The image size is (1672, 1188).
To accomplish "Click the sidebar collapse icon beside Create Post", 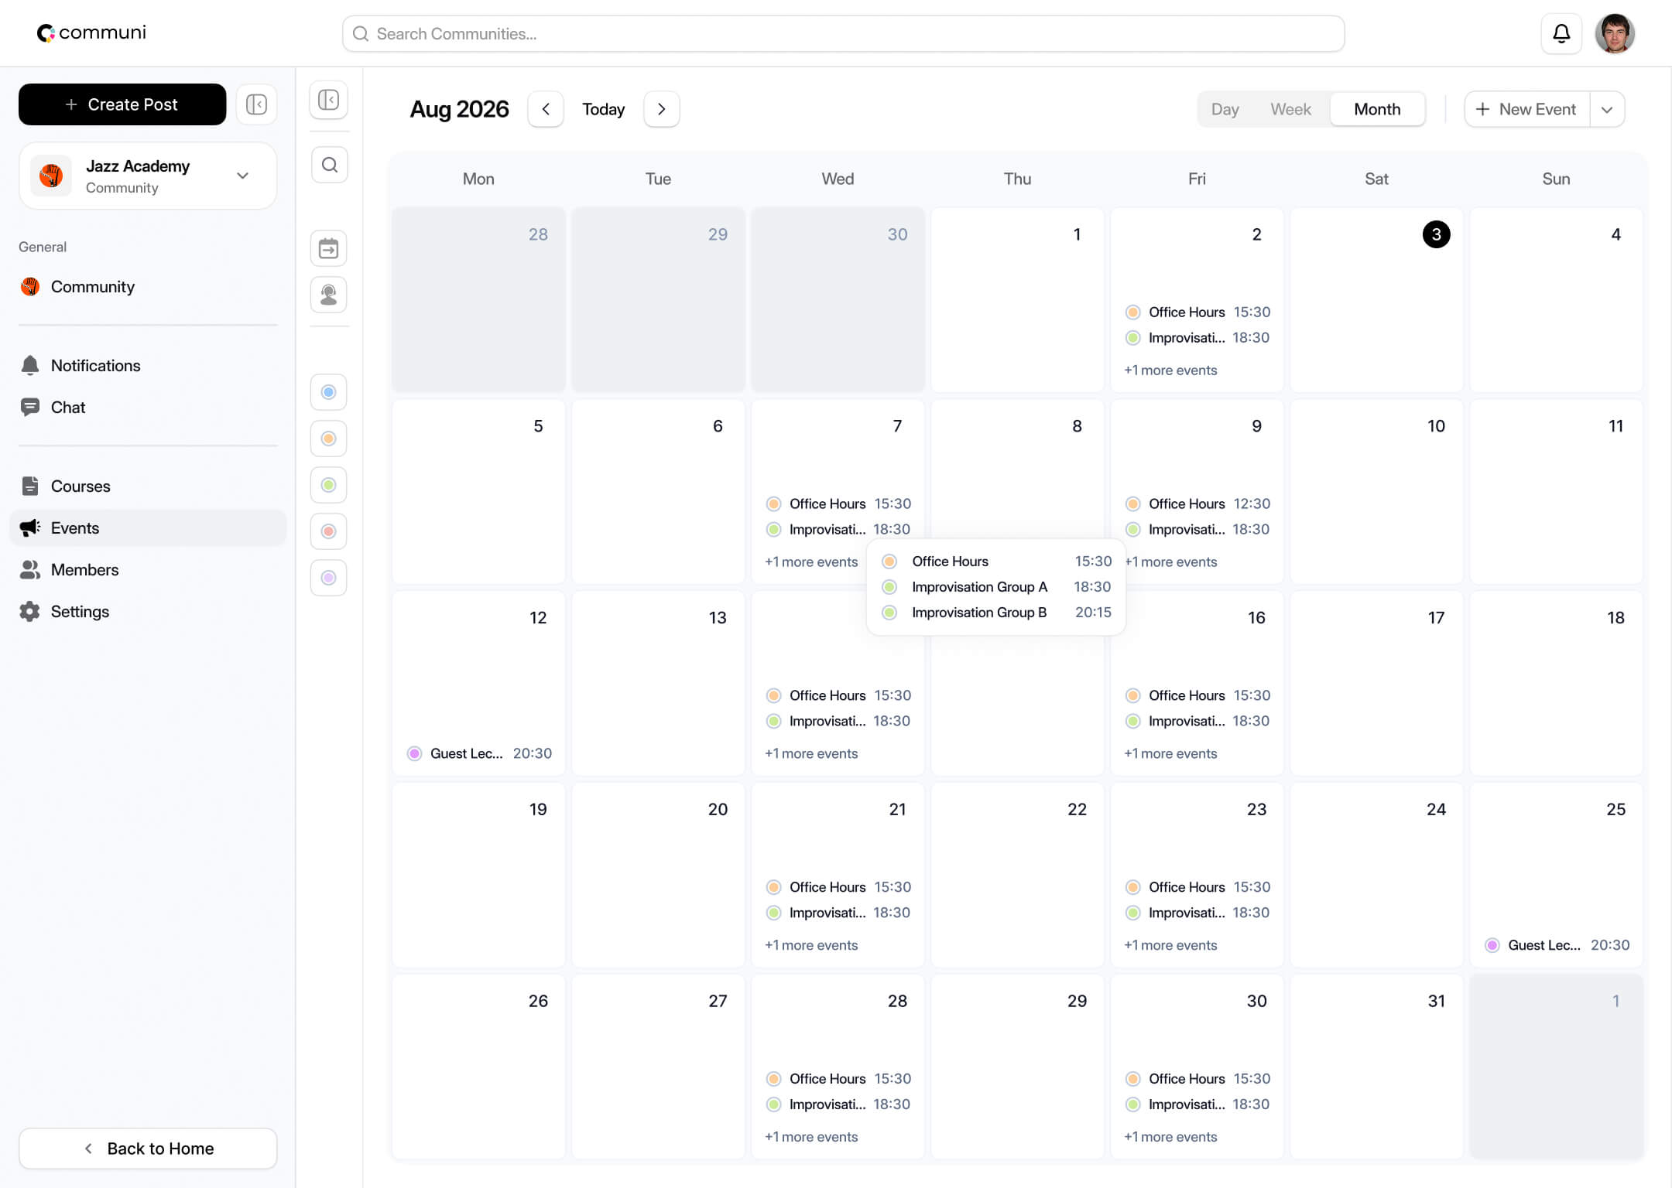I will click(256, 104).
